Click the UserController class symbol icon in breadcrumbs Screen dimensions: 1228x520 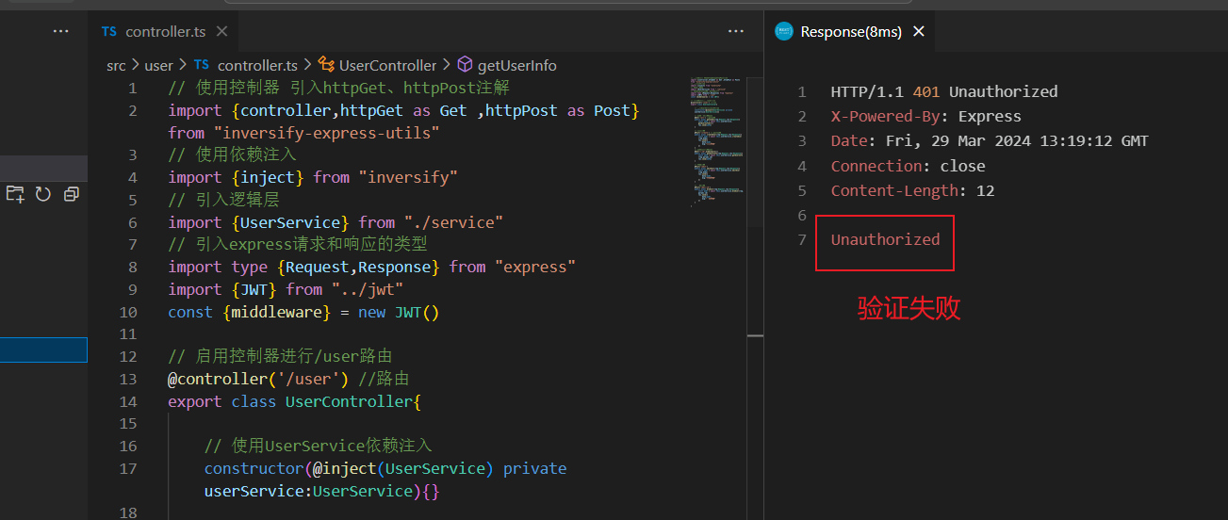pos(327,65)
